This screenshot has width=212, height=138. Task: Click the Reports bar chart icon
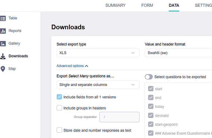(3, 31)
